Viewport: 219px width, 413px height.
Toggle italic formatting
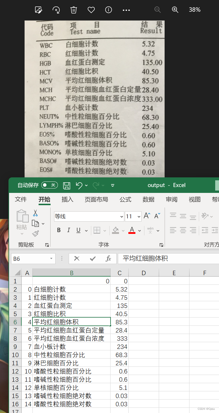pyautogui.click(x=68, y=230)
